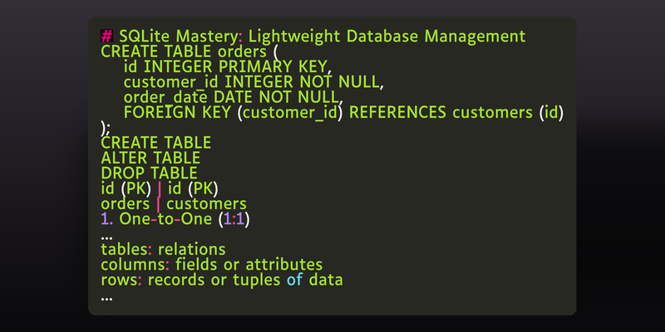Click the 'DROP TABLE' line
The height and width of the screenshot is (332, 665).
[x=149, y=173]
